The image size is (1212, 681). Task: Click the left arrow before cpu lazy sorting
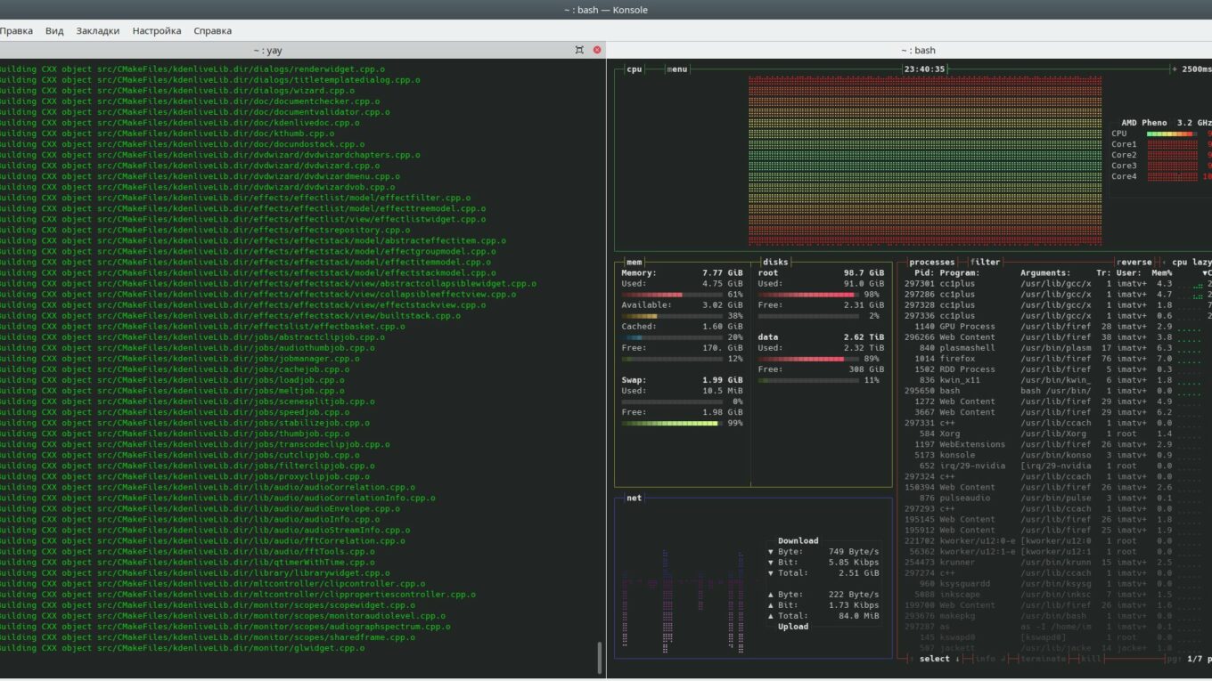[1165, 263]
